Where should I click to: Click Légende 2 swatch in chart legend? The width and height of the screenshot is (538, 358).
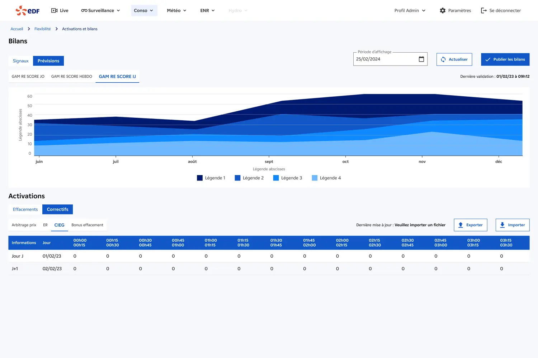[x=237, y=178]
